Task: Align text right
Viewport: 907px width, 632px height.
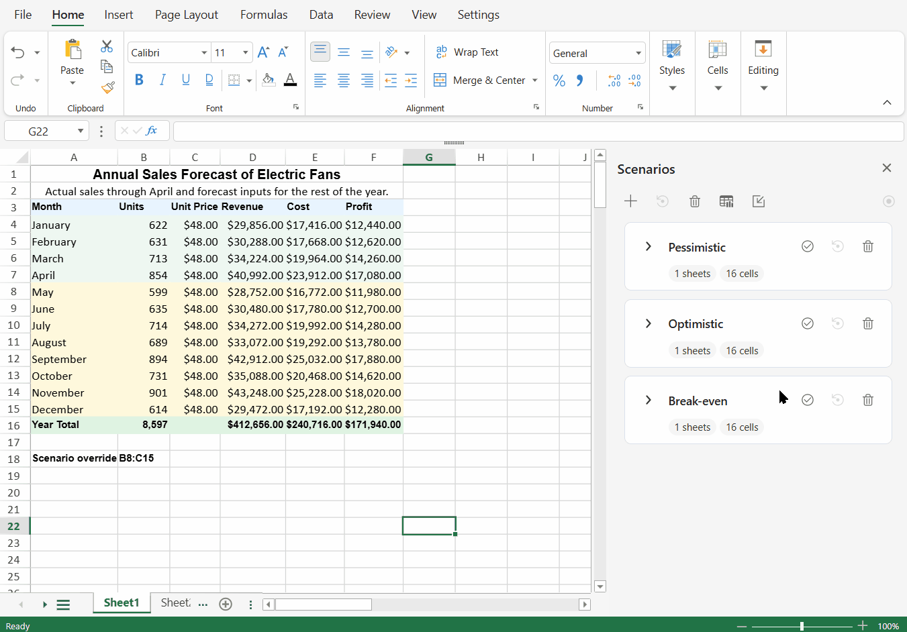Action: pyautogui.click(x=367, y=81)
